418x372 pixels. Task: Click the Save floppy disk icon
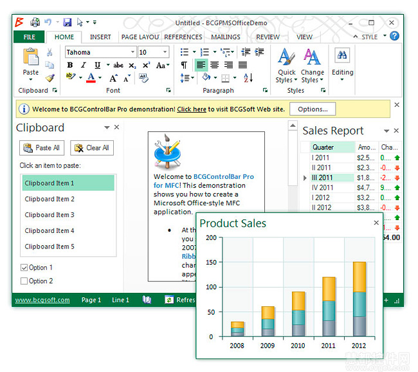67,22
